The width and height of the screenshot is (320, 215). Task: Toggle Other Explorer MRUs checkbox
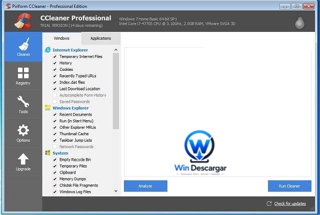point(54,127)
